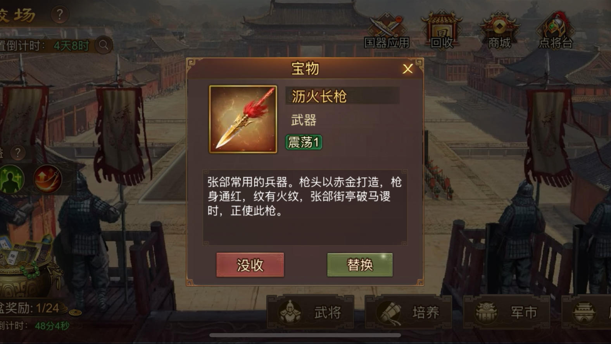Switch to the 培养 tab
The image size is (611, 344).
click(x=408, y=312)
